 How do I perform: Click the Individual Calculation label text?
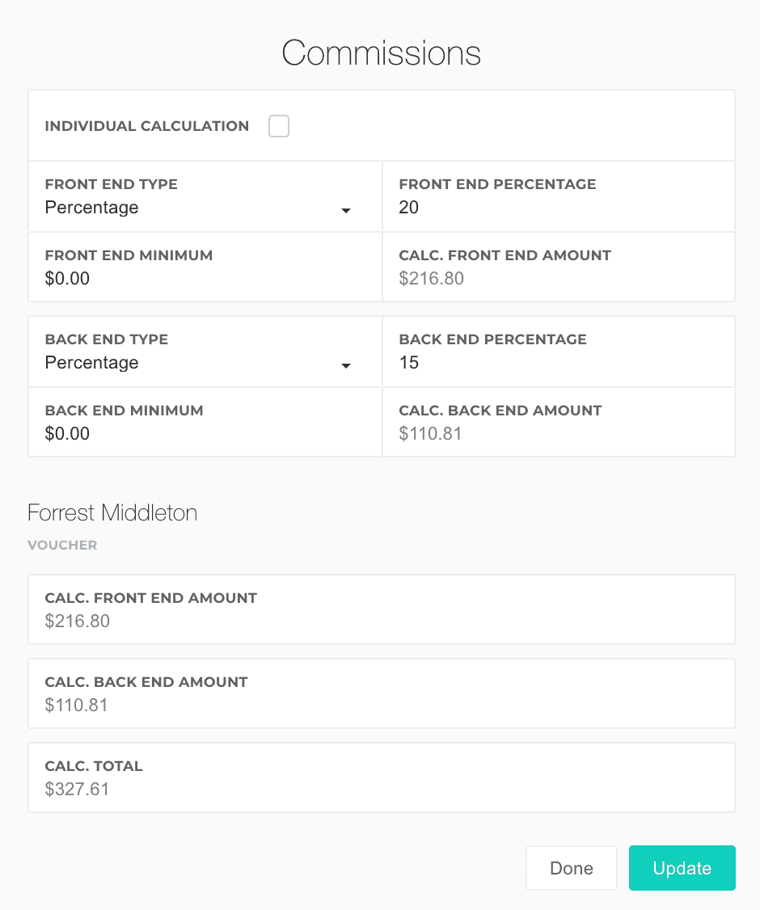coord(146,126)
